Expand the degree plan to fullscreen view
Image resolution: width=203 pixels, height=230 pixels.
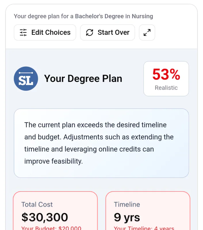coord(147,32)
